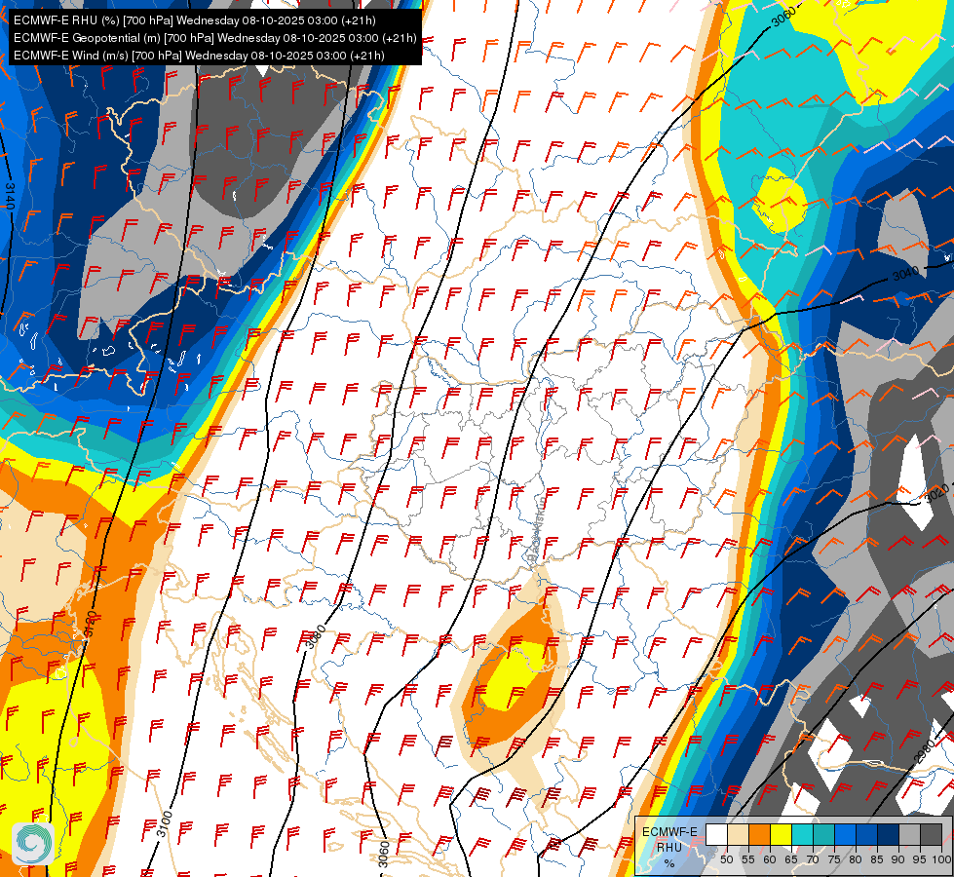This screenshot has height=877, width=954.
Task: Select the beige 50–55 legend swatch
Action: tap(738, 834)
